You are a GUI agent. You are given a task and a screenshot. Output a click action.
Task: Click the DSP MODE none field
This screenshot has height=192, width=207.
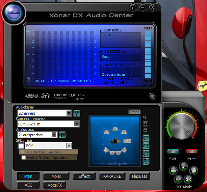tap(121, 40)
